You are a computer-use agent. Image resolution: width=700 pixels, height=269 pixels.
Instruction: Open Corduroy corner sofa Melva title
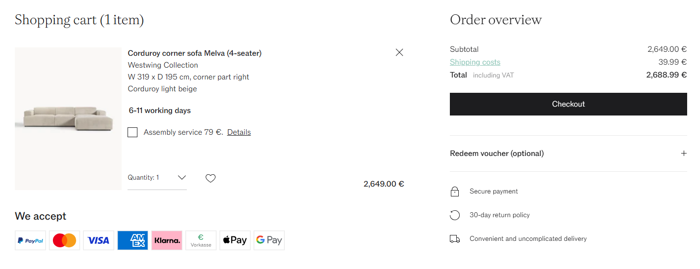click(x=195, y=53)
